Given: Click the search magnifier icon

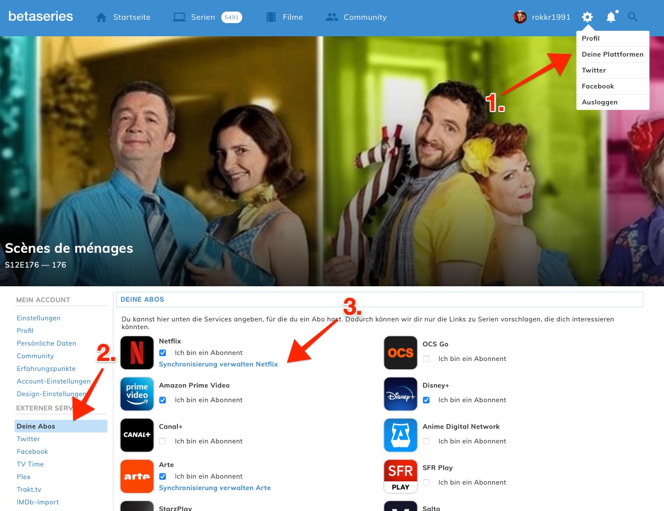Looking at the screenshot, I should [x=633, y=17].
